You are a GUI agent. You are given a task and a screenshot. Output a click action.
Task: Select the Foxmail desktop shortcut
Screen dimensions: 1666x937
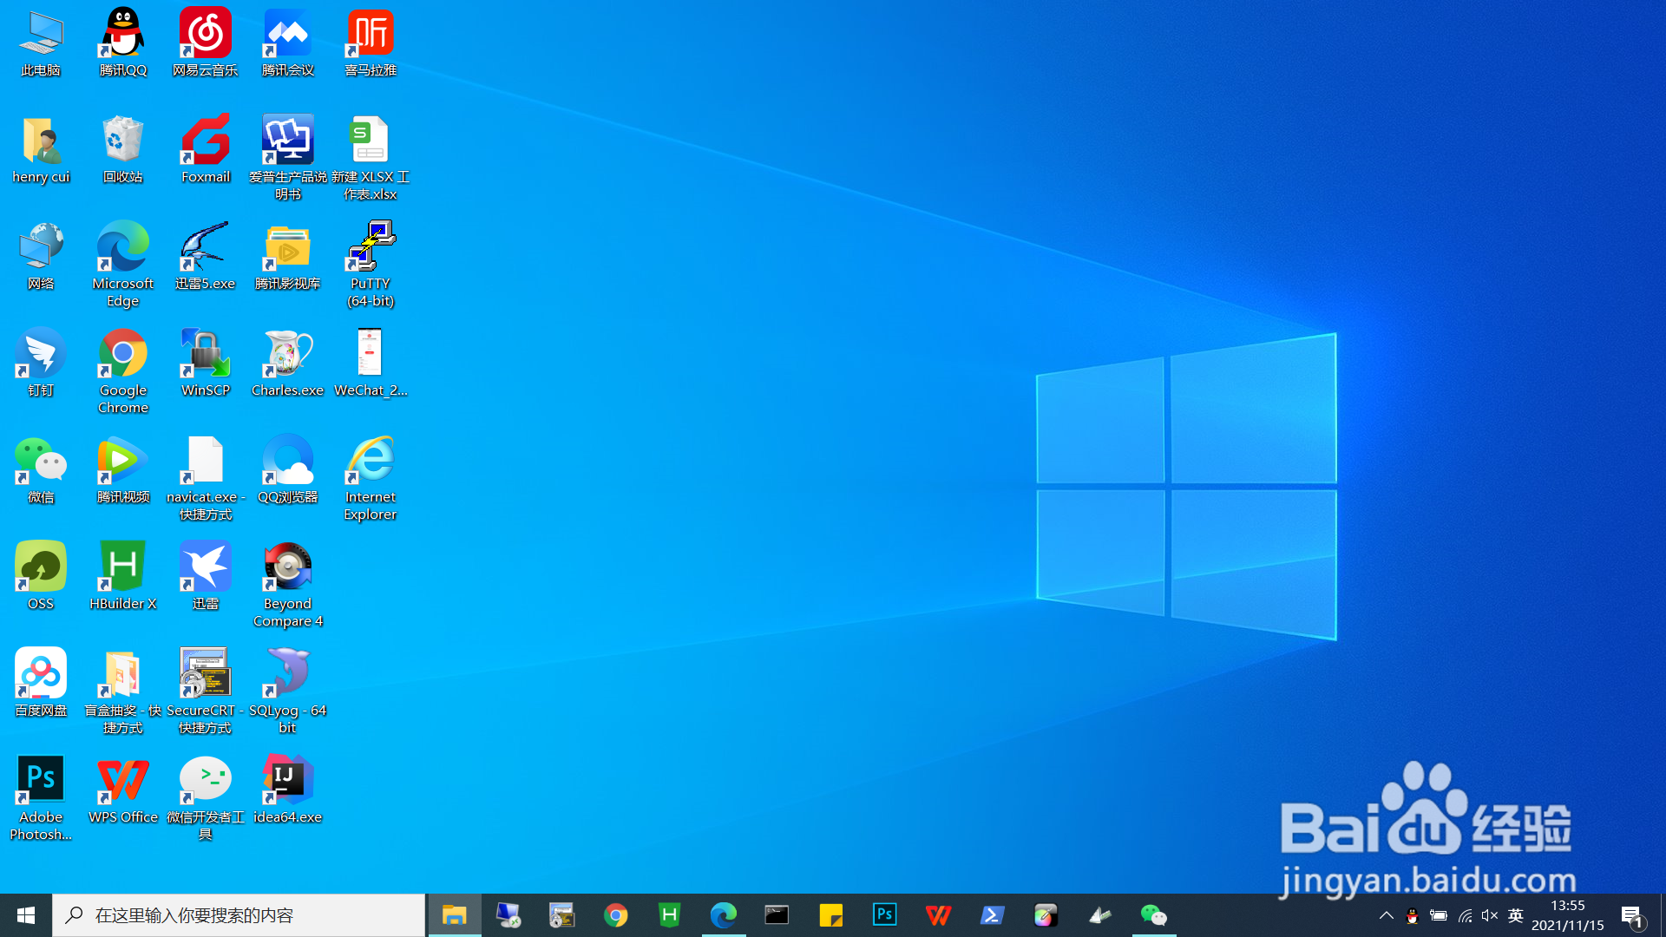(206, 150)
